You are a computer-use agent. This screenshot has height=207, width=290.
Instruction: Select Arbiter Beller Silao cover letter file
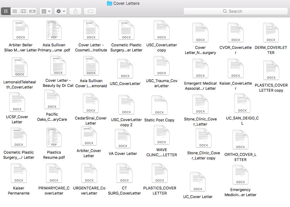click(21, 30)
